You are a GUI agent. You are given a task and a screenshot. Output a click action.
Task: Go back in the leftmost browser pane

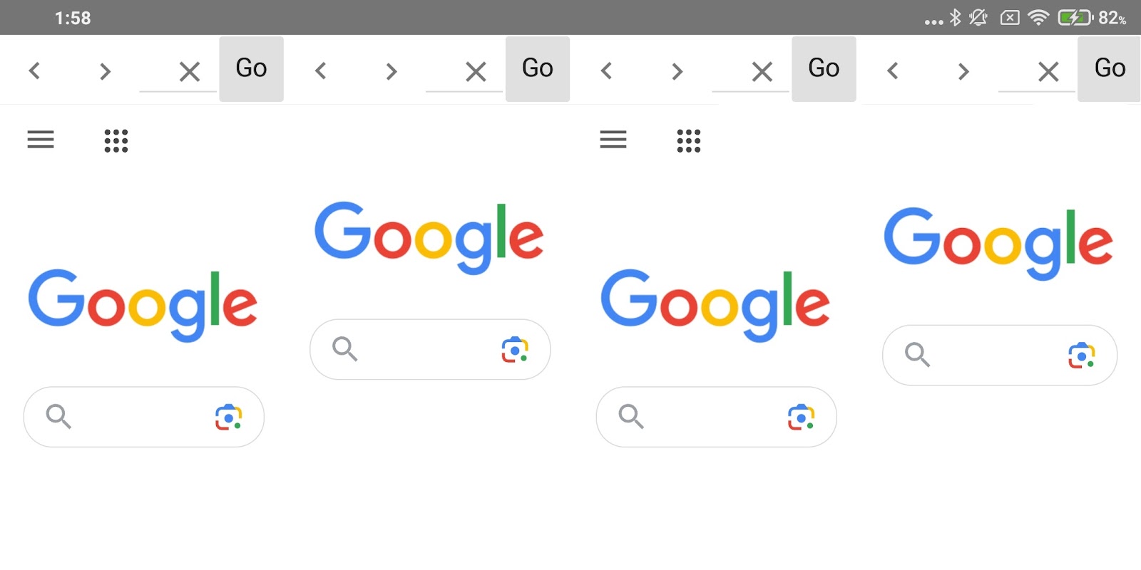click(x=34, y=71)
